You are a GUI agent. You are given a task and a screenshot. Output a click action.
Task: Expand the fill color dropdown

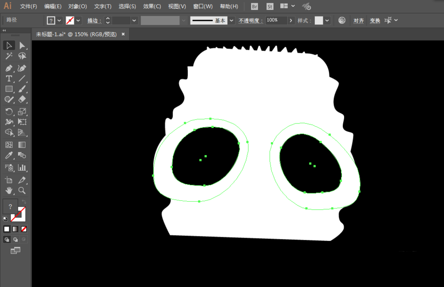coord(59,20)
